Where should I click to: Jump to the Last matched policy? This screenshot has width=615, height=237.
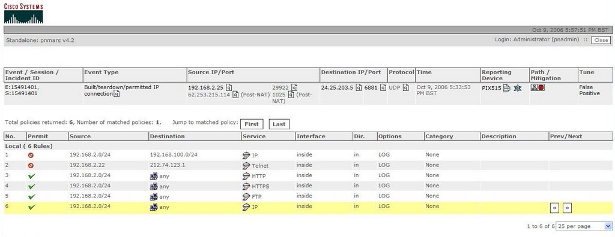[279, 124]
